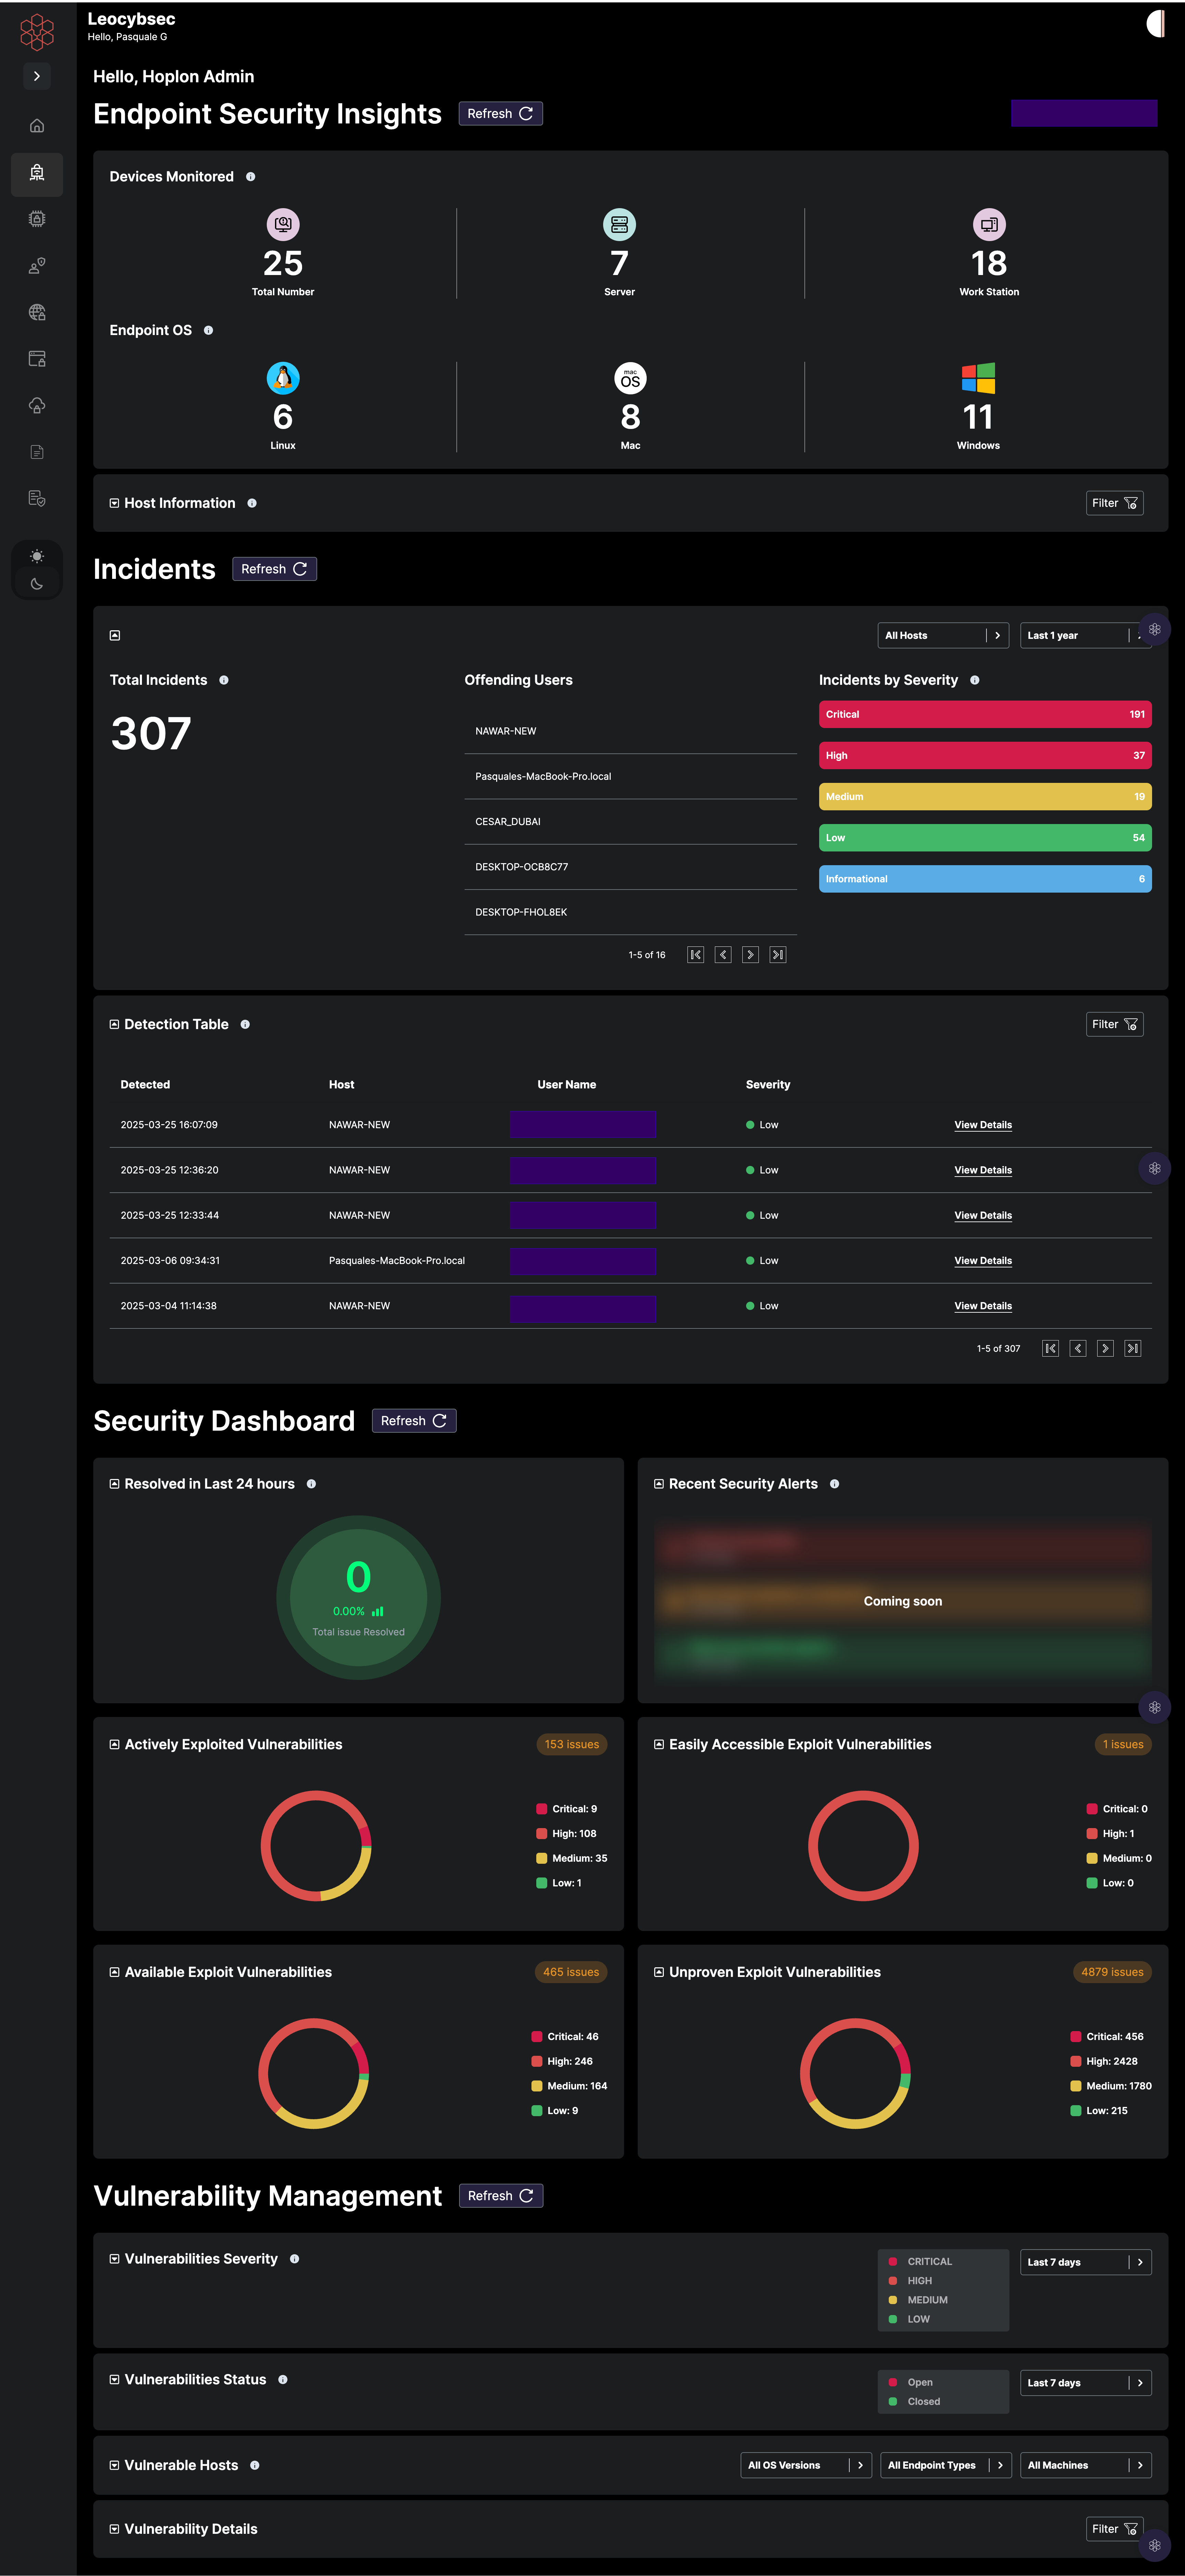This screenshot has width=1185, height=2576.
Task: Click the Total Number devices icon
Action: click(283, 225)
